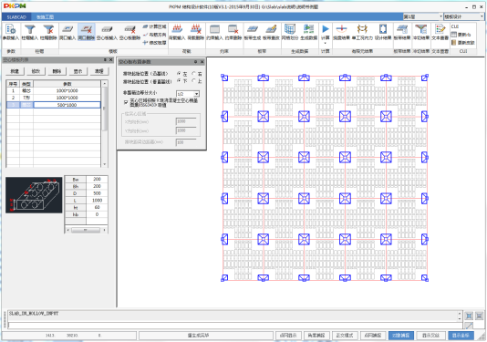Select highlighted row 3 500*1000
The height and width of the screenshot is (342, 487).
pos(54,105)
